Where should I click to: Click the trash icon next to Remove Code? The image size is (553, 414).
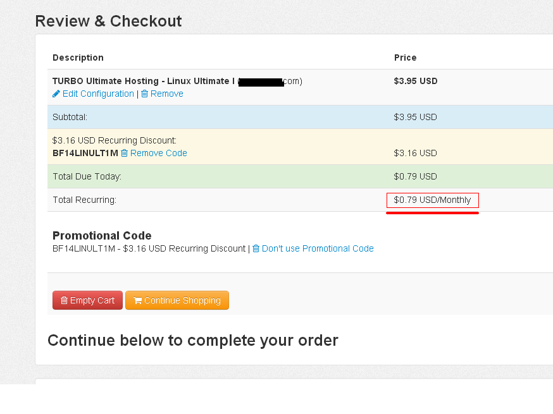point(124,153)
